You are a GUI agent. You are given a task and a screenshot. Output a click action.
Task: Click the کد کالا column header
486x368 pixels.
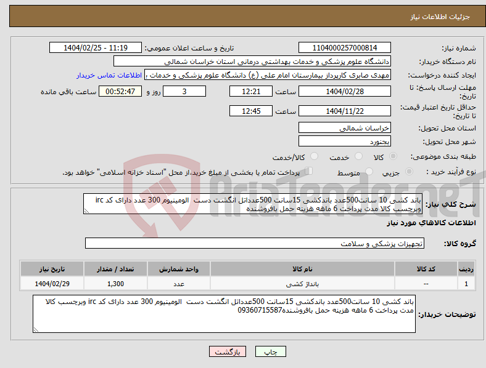tap(426, 269)
